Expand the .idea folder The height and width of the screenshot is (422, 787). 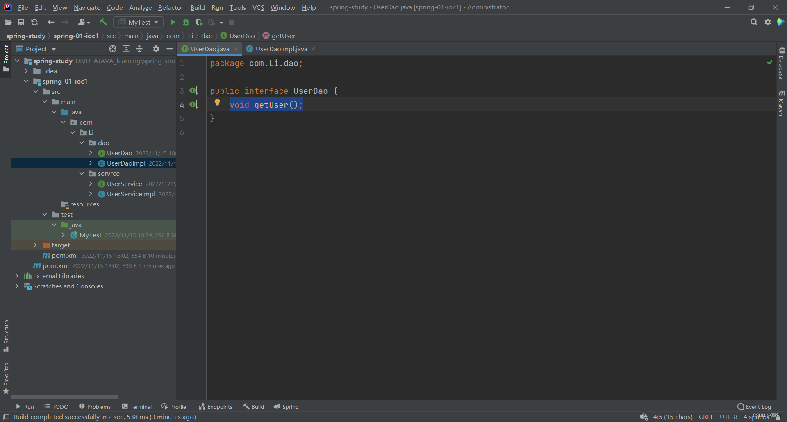[27, 71]
